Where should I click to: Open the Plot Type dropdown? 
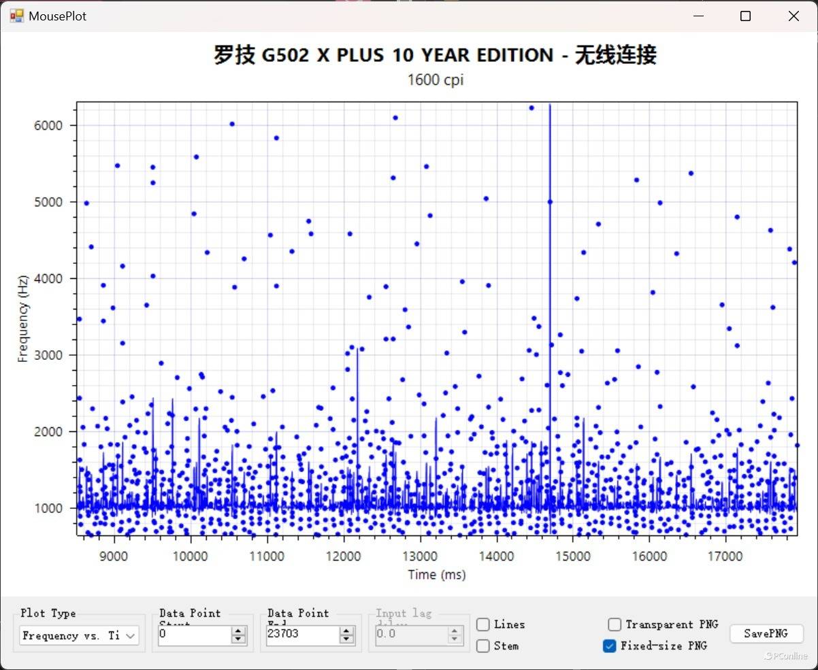(x=79, y=636)
